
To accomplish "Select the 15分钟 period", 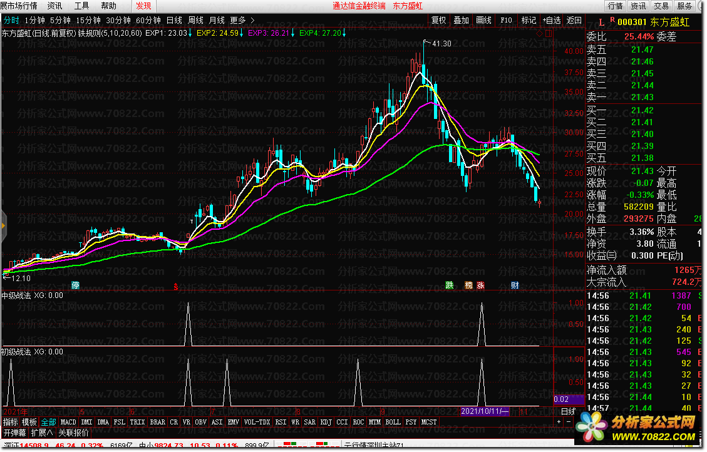I will pyautogui.click(x=88, y=20).
